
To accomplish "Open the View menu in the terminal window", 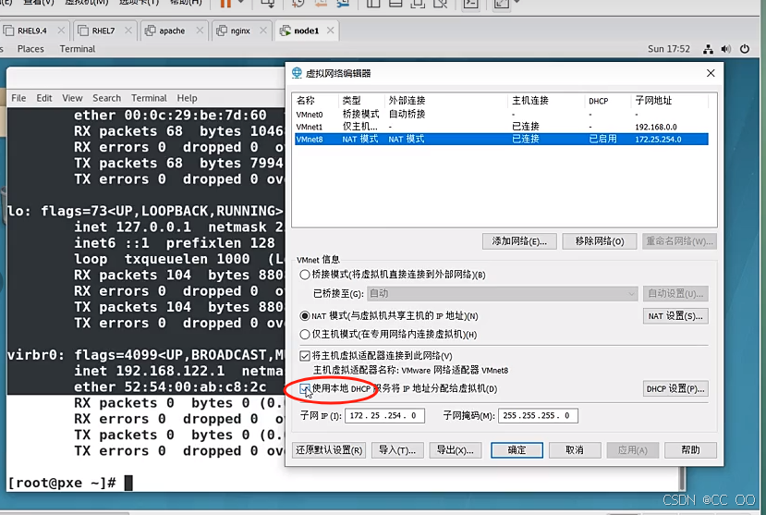I will (x=72, y=98).
